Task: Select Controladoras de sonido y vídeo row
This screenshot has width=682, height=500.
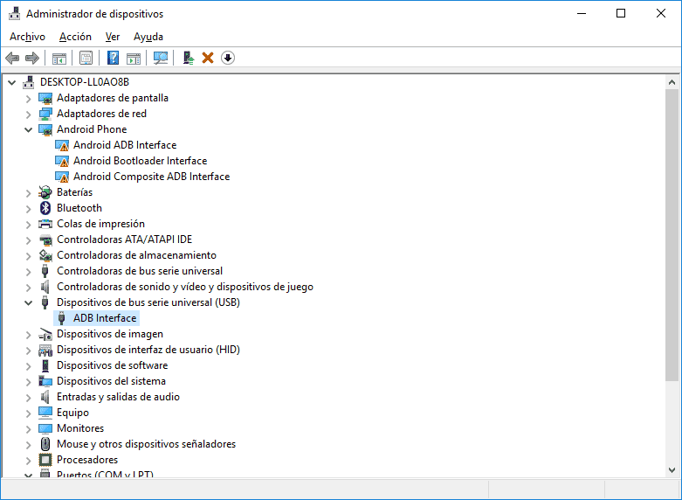Action: click(185, 287)
